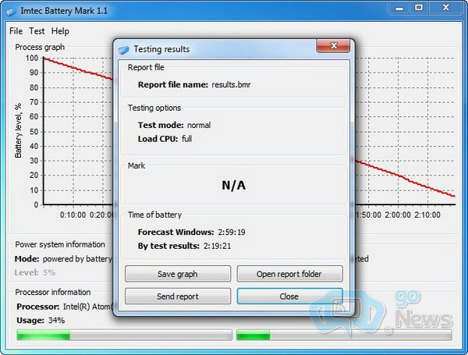468x355 pixels.
Task: Click the Save graph button
Action: pyautogui.click(x=178, y=274)
